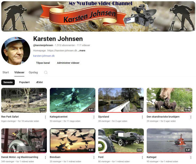Open three-dot menu for Djursland video
The image size is (196, 164).
click(x=142, y=117)
